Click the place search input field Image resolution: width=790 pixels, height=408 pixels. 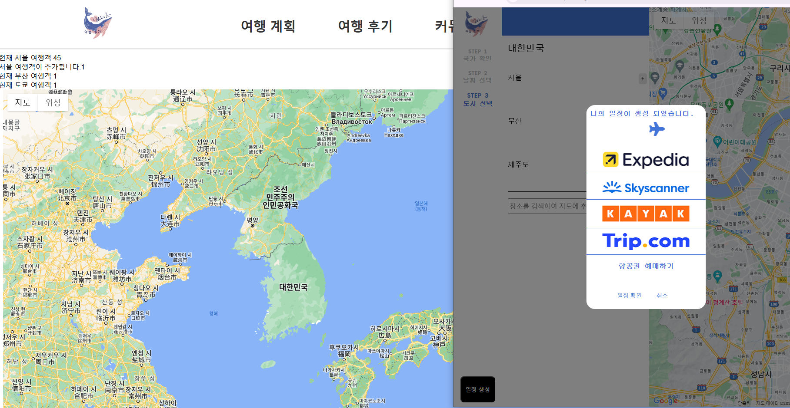point(547,206)
